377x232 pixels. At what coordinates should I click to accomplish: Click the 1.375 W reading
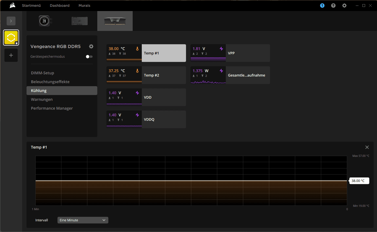[201, 71]
